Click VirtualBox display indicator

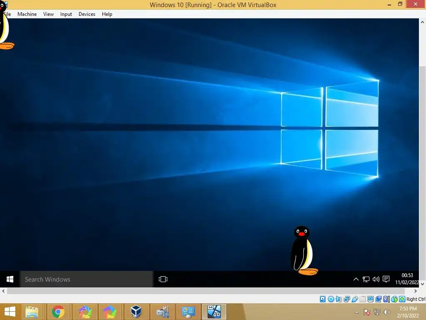tap(370, 299)
